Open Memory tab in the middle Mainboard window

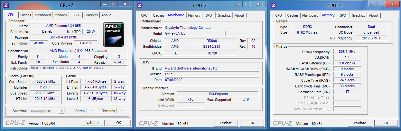coord(194,15)
